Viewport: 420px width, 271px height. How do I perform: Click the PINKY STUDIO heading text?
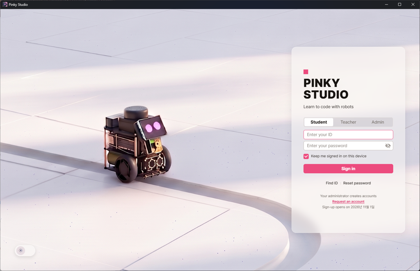click(326, 89)
